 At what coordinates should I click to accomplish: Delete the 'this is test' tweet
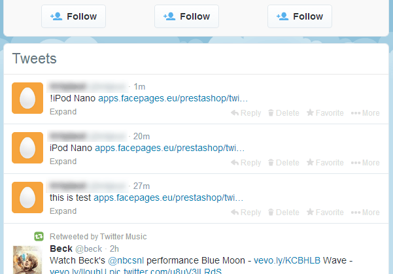[x=283, y=213]
